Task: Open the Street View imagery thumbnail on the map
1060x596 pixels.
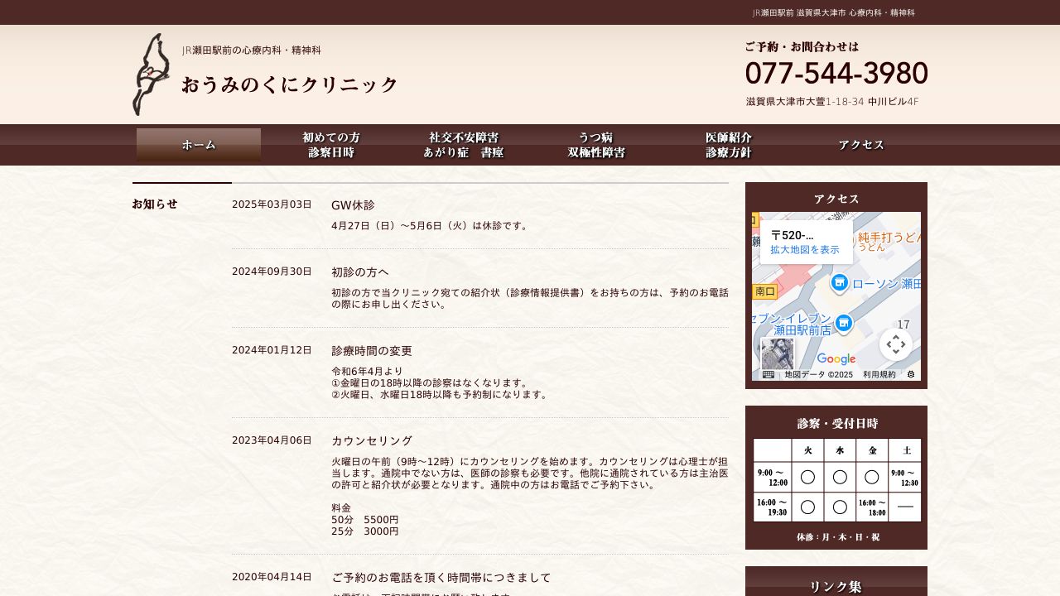Action: click(777, 353)
